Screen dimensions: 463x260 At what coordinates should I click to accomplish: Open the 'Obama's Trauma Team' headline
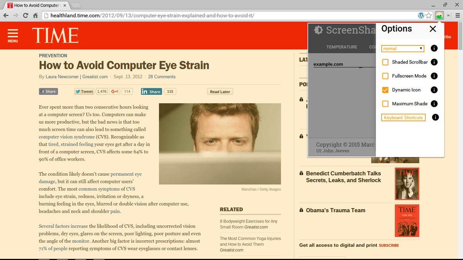[336, 210]
